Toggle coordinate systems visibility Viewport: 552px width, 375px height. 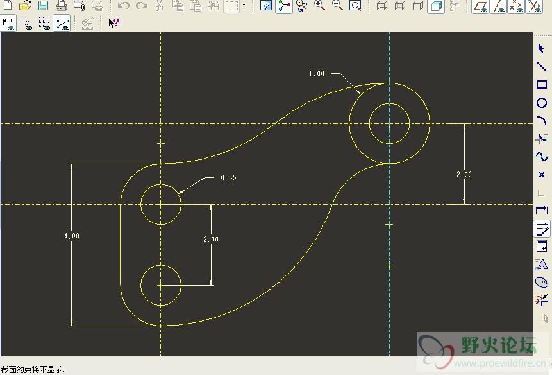(535, 6)
